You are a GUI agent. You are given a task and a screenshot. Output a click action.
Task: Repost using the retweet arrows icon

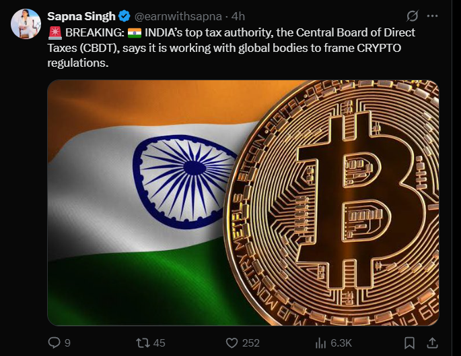click(143, 343)
